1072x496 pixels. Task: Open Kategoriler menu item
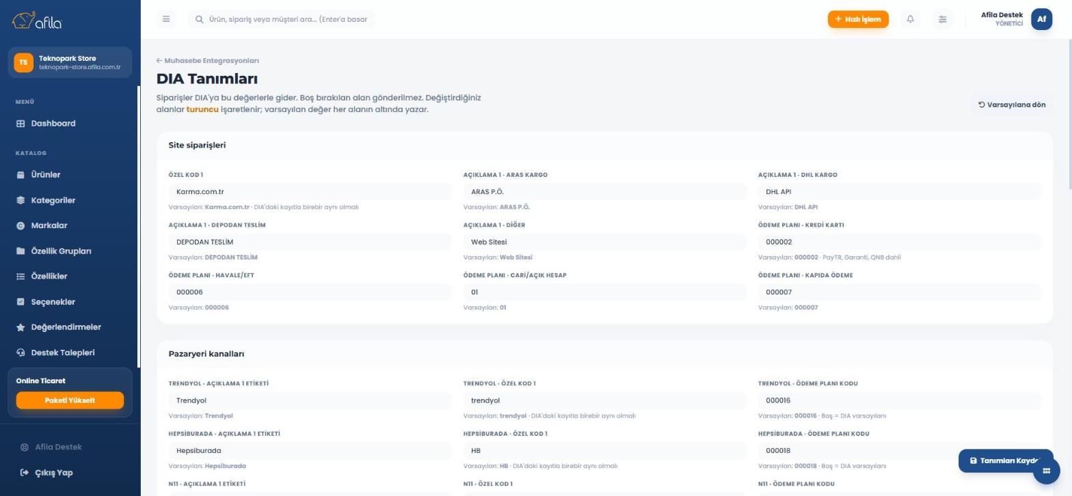[x=69, y=200]
